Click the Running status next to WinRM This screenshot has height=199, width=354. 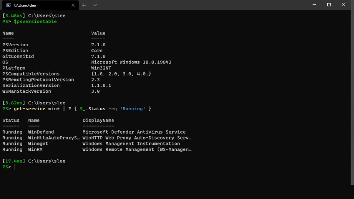tap(12, 149)
